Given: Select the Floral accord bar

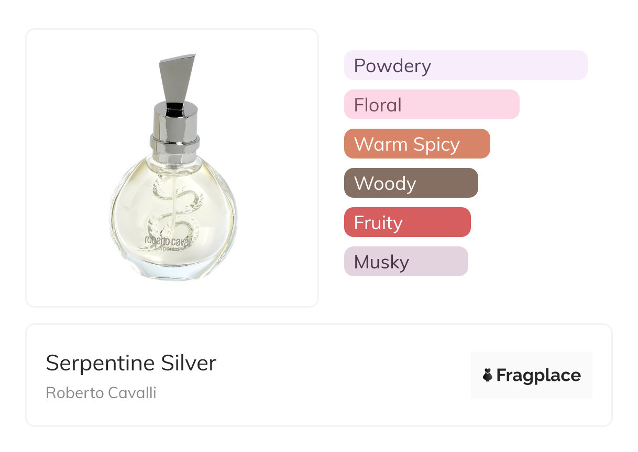Looking at the screenshot, I should [431, 105].
